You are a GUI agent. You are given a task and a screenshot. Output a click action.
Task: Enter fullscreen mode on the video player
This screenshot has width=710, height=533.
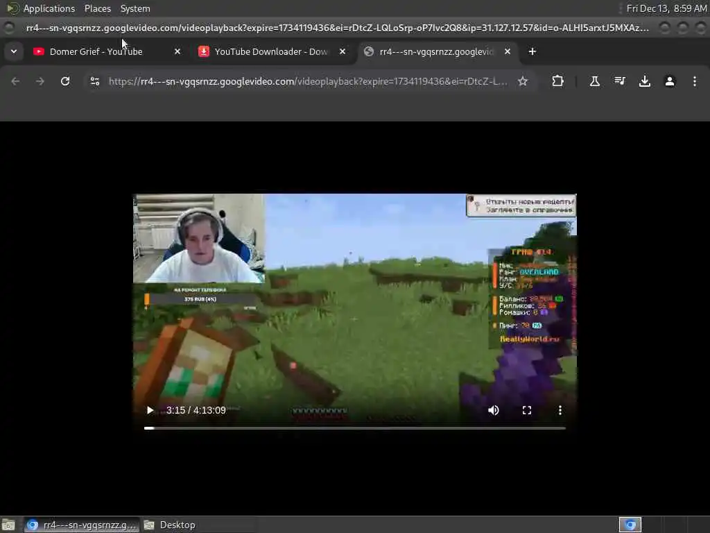pyautogui.click(x=527, y=410)
